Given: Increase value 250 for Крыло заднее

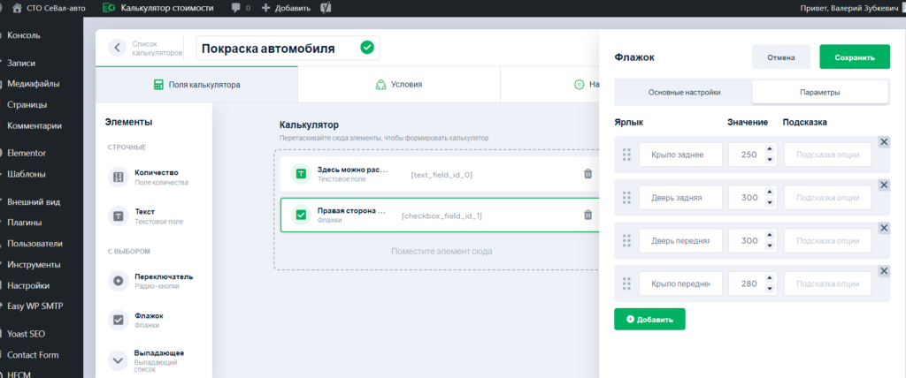Looking at the screenshot, I should coord(769,149).
